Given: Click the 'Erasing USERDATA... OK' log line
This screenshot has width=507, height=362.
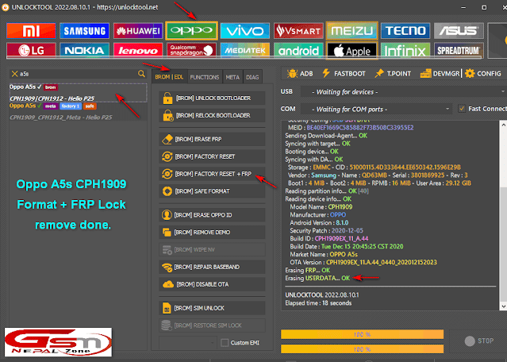Looking at the screenshot, I should click(x=317, y=278).
